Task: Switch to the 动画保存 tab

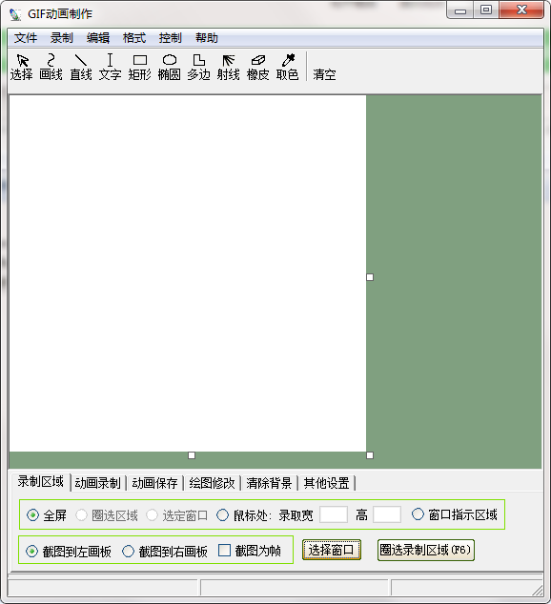Action: (x=154, y=483)
